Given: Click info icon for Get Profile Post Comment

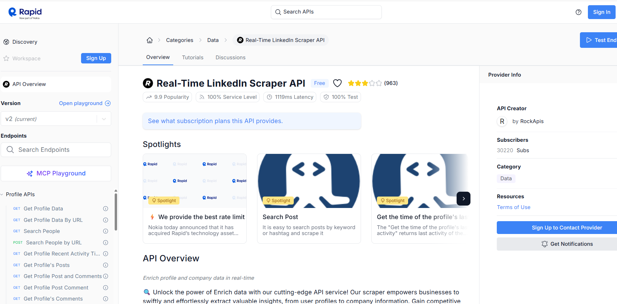Looking at the screenshot, I should [x=106, y=288].
